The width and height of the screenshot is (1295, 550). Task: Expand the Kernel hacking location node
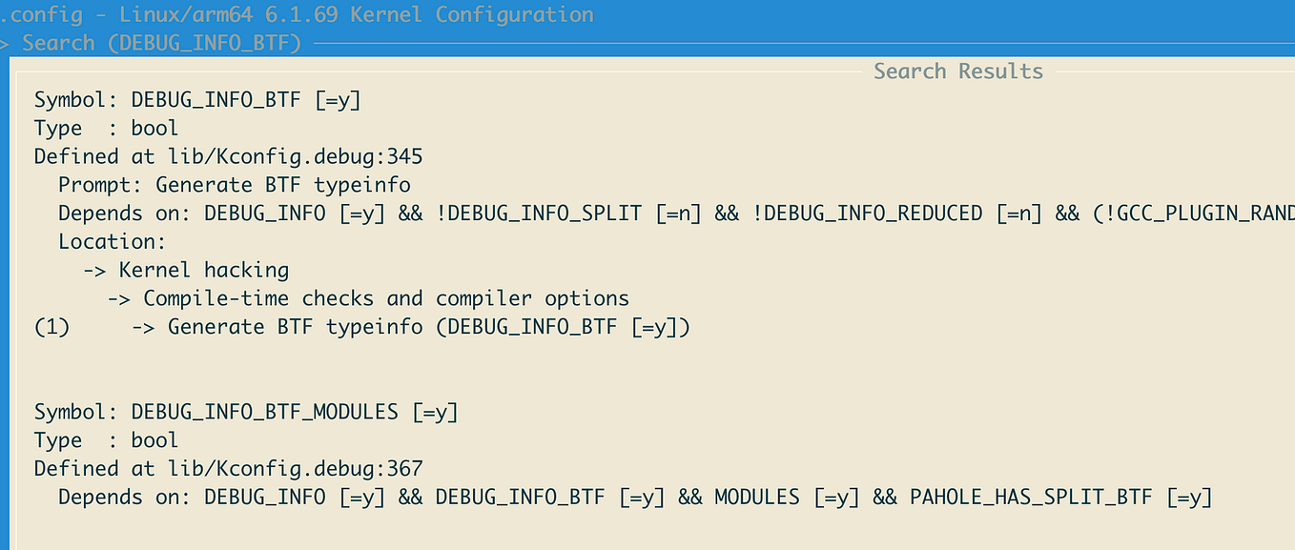click(x=203, y=270)
